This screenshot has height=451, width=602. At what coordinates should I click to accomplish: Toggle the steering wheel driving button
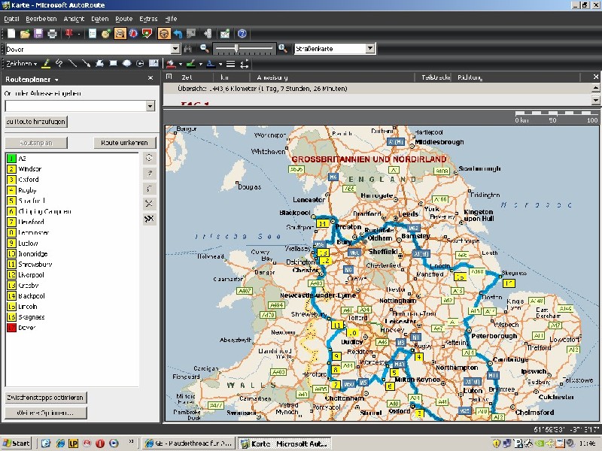pyautogui.click(x=164, y=34)
